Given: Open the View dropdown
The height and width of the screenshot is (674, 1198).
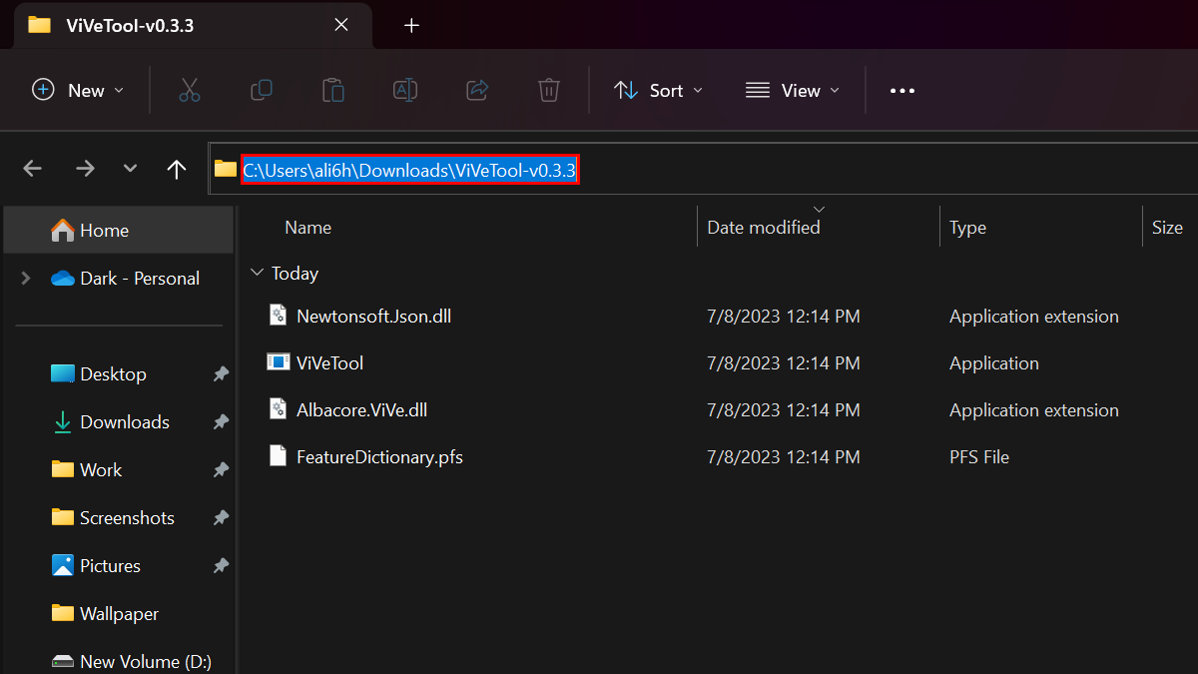Looking at the screenshot, I should pyautogui.click(x=792, y=90).
